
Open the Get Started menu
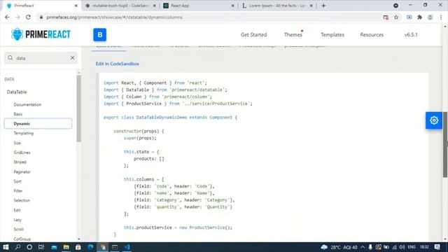click(x=253, y=34)
